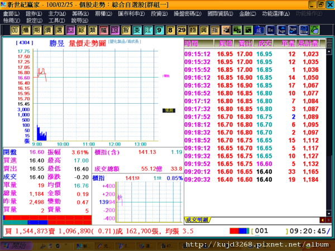Click the 指 index toolbar icon
This screenshot has width=335, height=251.
pos(215,30)
